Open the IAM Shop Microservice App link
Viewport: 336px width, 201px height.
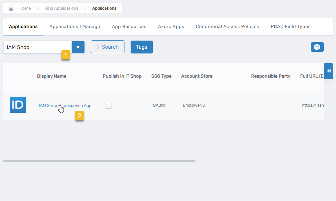pyautogui.click(x=65, y=105)
